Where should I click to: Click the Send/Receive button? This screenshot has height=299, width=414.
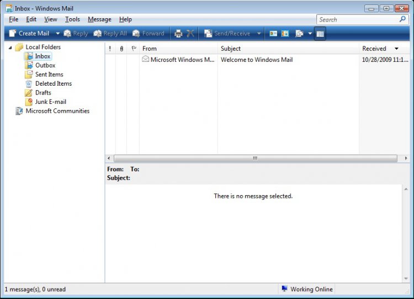227,33
